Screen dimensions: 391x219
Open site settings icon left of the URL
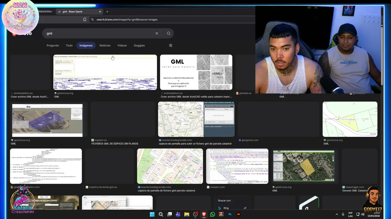pyautogui.click(x=92, y=19)
